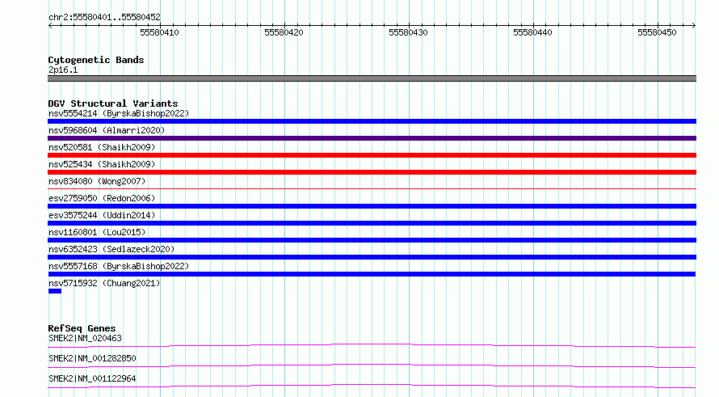Click the blue bar for nsv1160801
The image size is (719, 397).
click(x=372, y=240)
